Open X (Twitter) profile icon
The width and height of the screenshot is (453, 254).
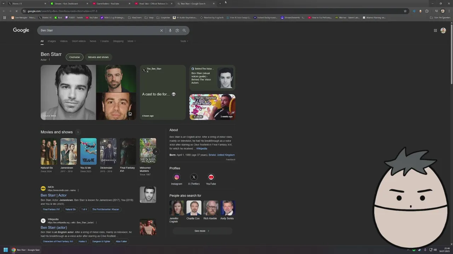(194, 177)
